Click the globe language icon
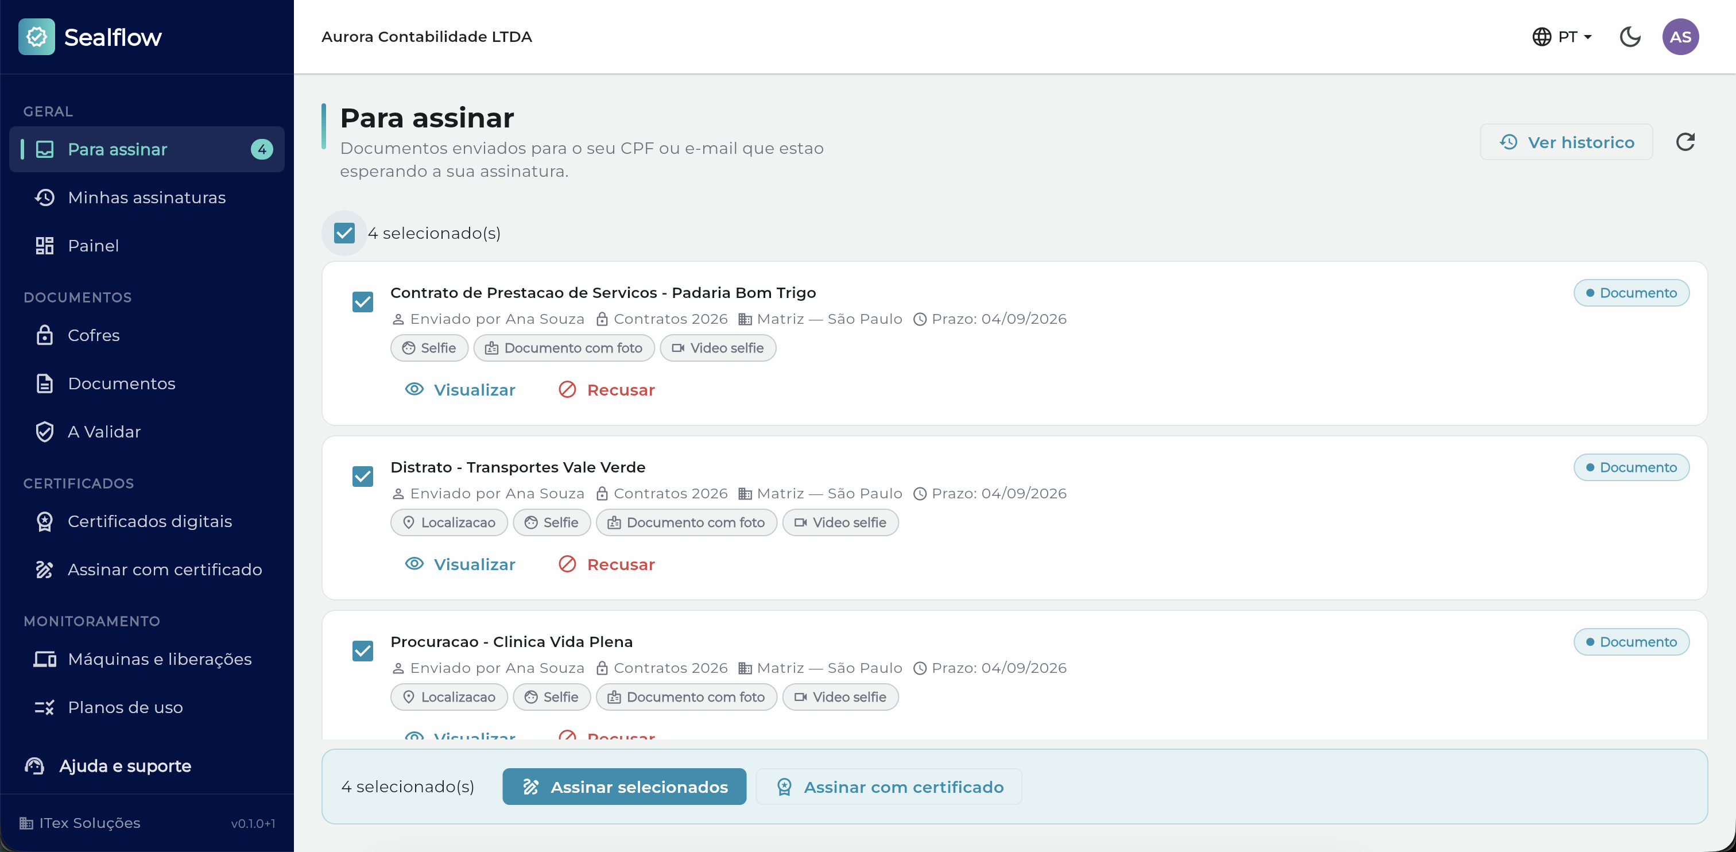This screenshot has width=1736, height=852. [1541, 36]
